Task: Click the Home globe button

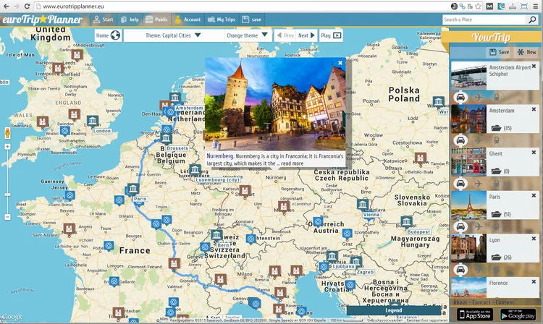Action: (108, 35)
